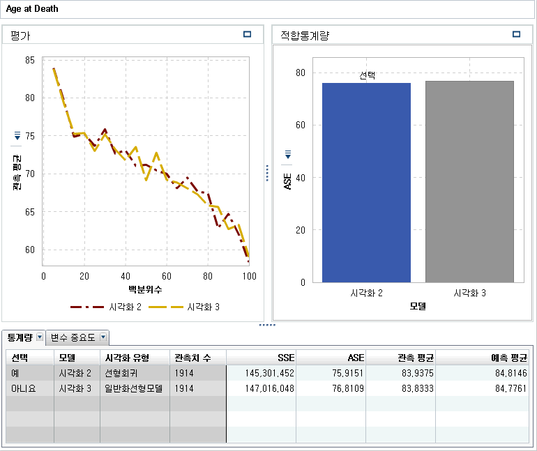This screenshot has height=451, width=537.
Task: Open the 관측 평균 axis options dropdown
Action: click(17, 135)
